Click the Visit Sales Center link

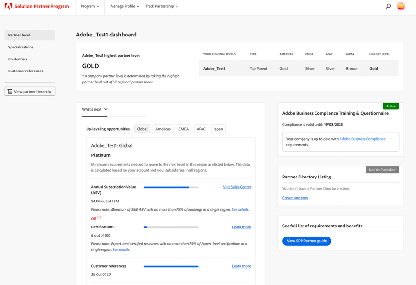point(237,187)
